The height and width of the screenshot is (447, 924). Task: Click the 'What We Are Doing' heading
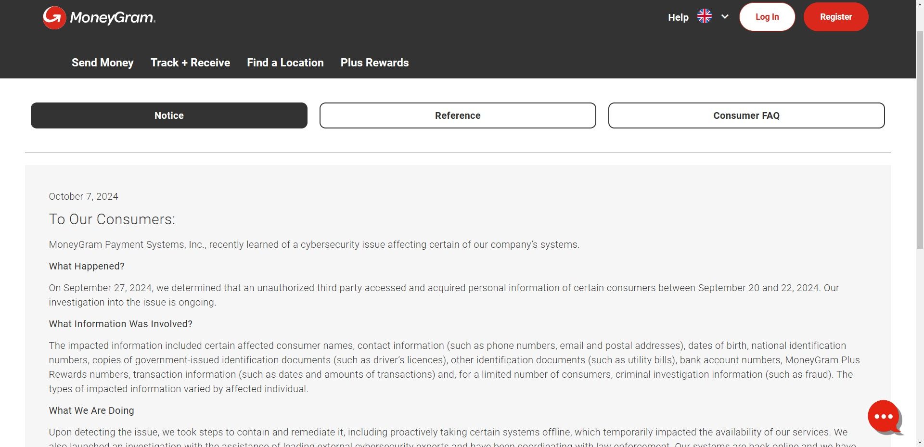[x=91, y=410]
